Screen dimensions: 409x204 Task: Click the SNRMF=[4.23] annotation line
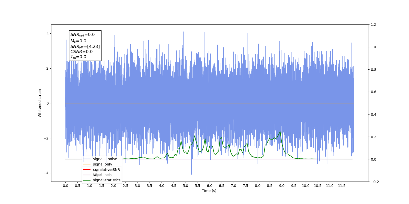point(85,46)
